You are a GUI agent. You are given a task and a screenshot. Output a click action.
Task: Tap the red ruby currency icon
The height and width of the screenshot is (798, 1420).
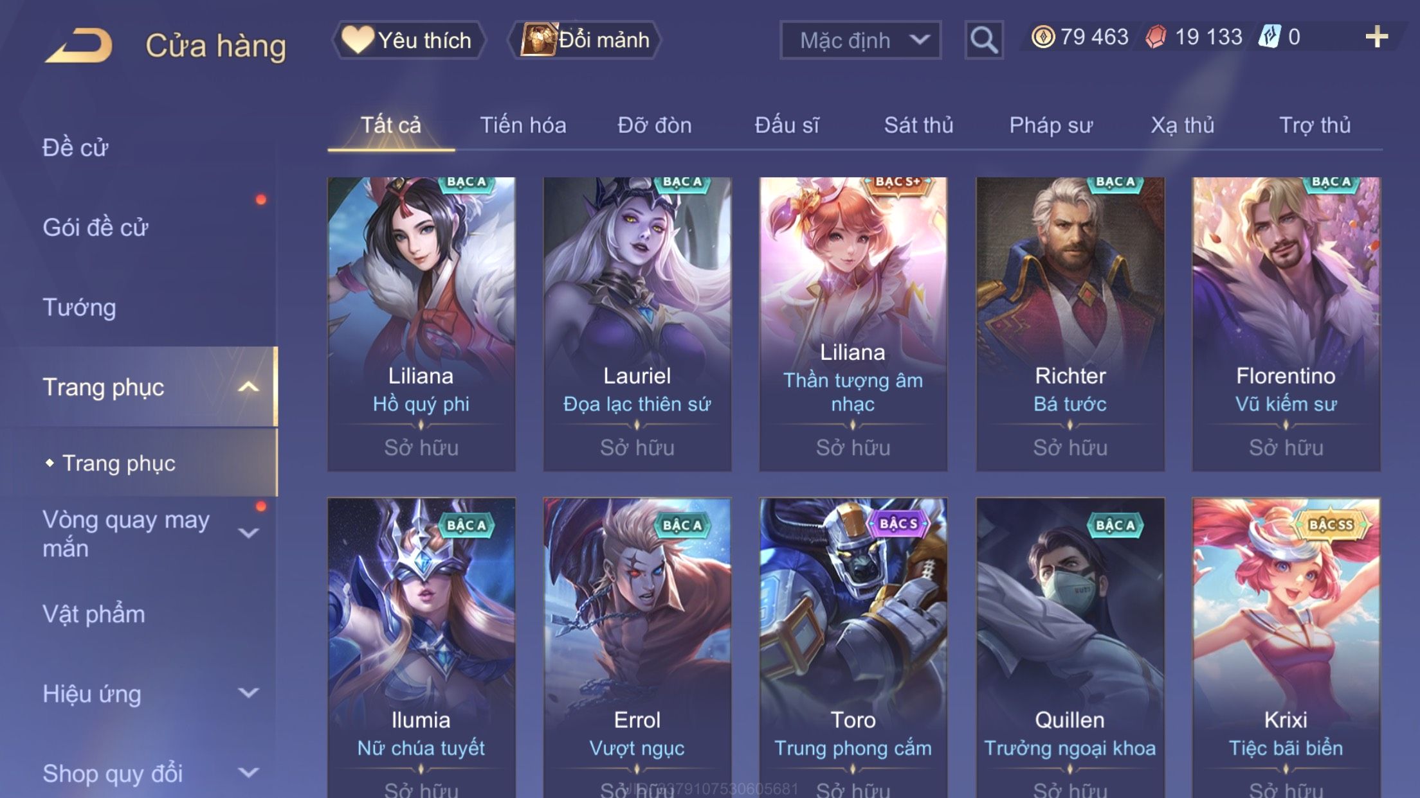(1156, 37)
